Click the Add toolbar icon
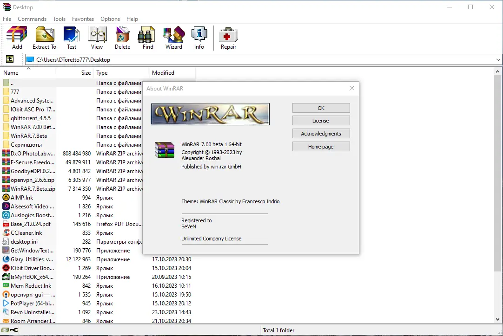 pos(17,38)
